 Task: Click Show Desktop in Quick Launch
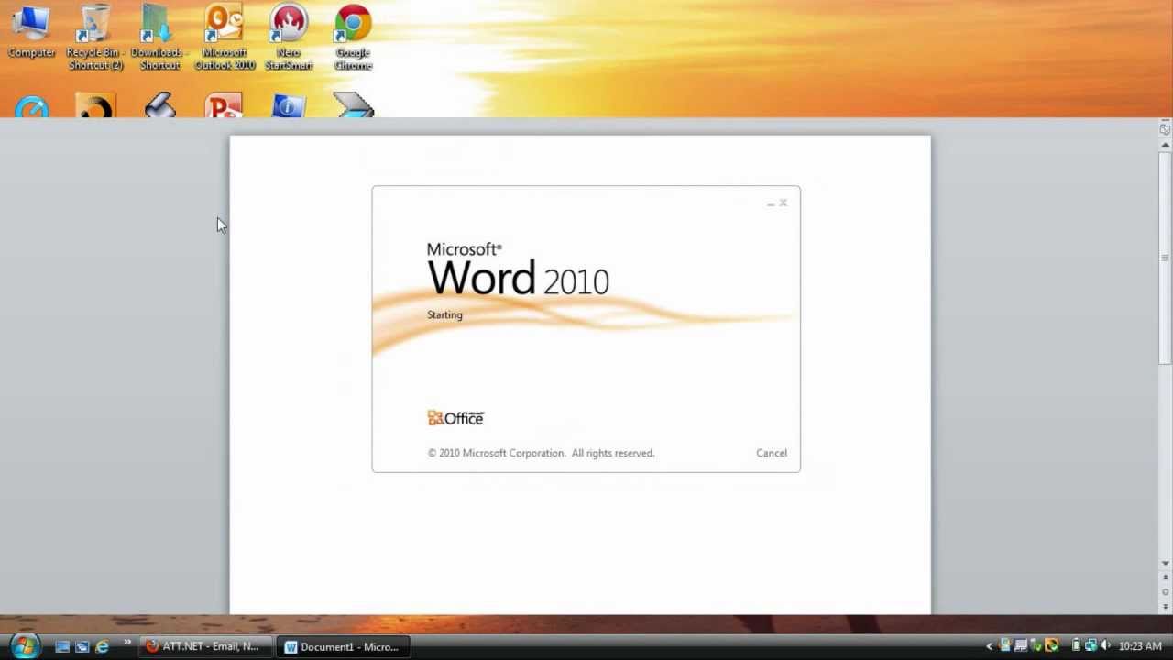point(62,646)
